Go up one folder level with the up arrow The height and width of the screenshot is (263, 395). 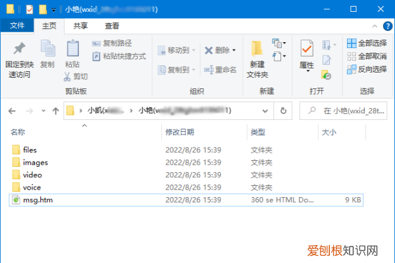click(x=56, y=111)
